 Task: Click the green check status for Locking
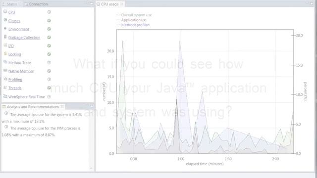(x=49, y=54)
